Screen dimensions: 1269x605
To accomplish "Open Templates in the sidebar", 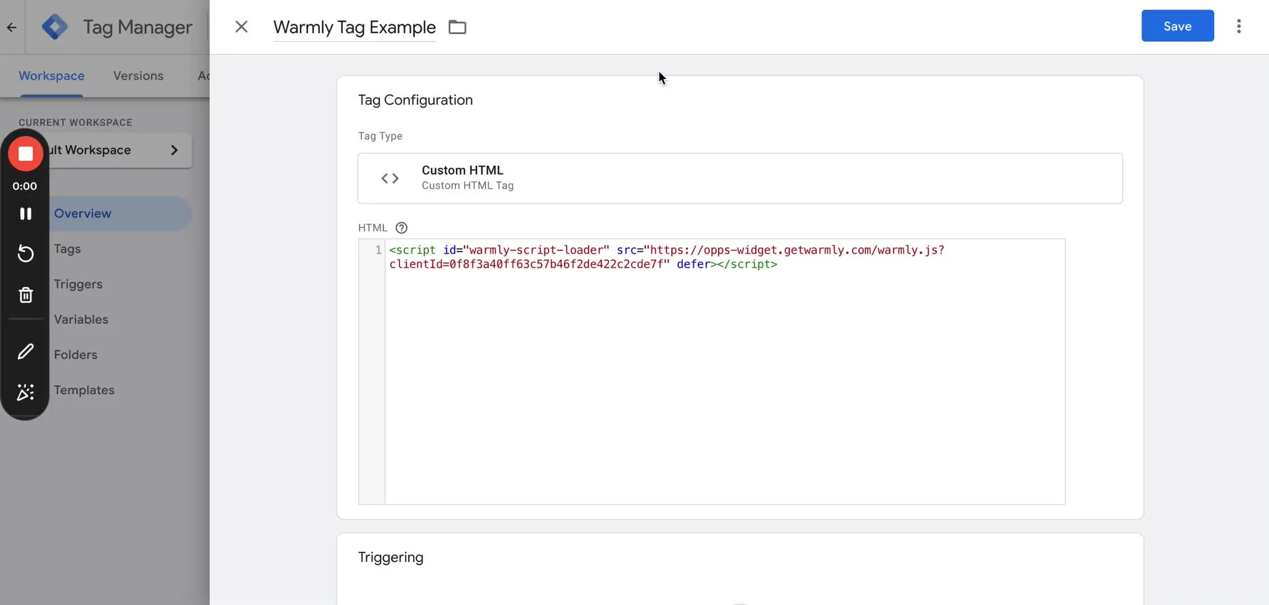I will point(84,390).
